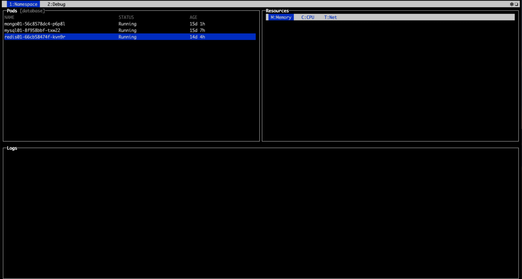
Task: Click the Running status of redis01 pod
Action: [128, 37]
